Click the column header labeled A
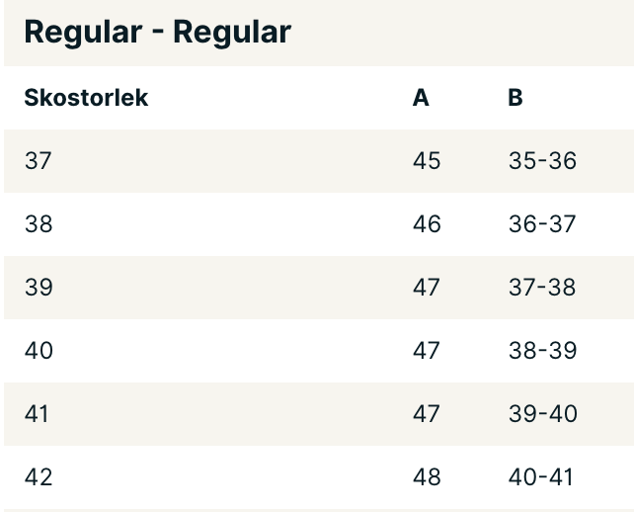 (421, 98)
